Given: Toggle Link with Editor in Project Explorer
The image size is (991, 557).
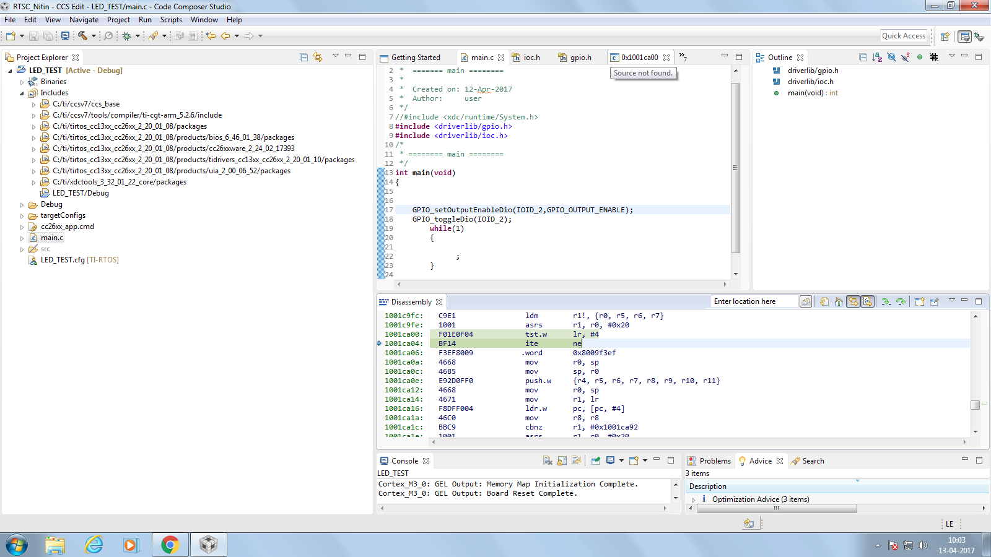Looking at the screenshot, I should 318,58.
